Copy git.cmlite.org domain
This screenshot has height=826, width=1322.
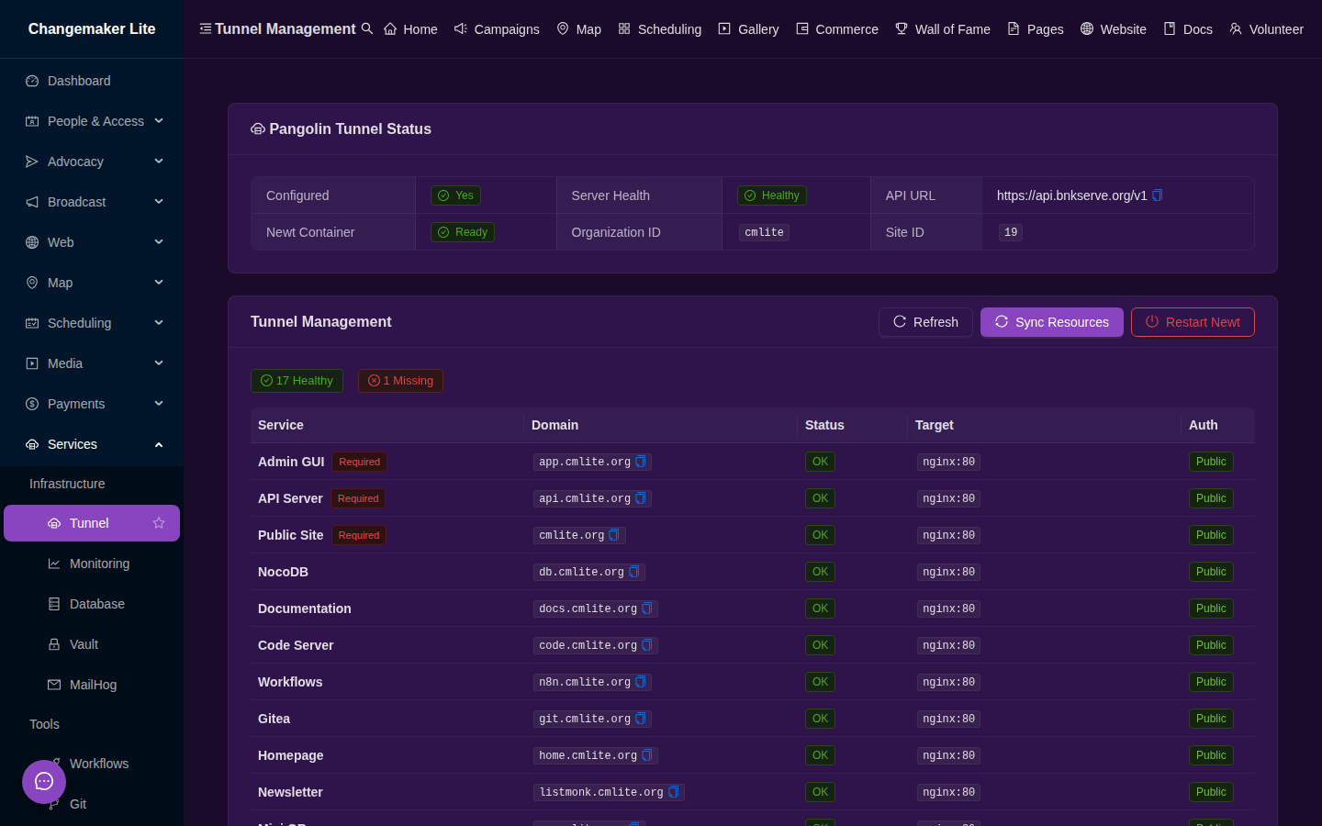641,719
